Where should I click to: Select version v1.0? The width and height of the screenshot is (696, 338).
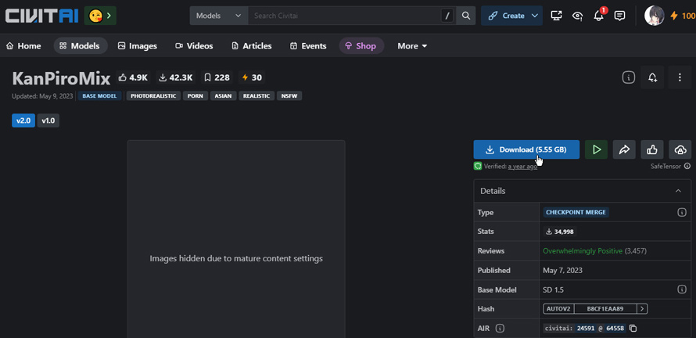[x=48, y=120]
